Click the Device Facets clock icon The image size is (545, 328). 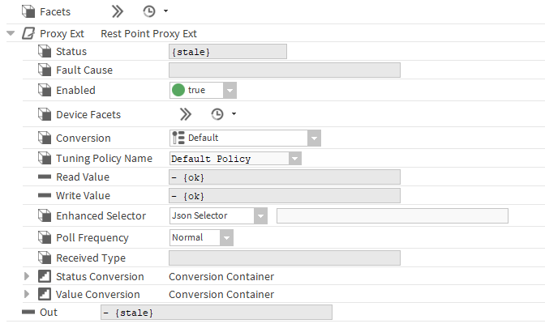point(217,114)
